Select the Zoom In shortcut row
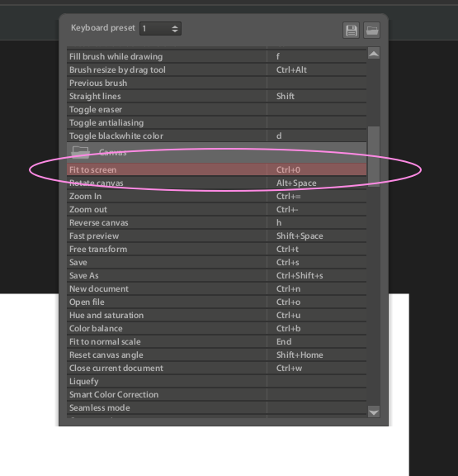The image size is (458, 476). (x=216, y=197)
